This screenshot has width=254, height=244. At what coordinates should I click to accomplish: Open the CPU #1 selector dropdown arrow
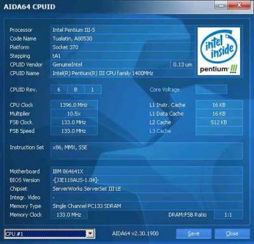tap(90, 234)
